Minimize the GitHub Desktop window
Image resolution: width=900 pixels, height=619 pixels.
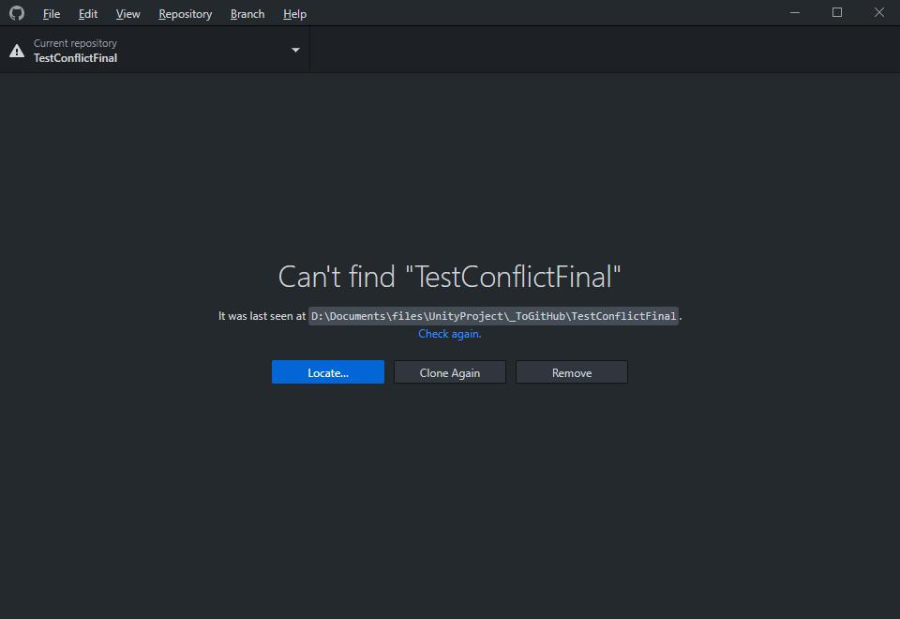point(795,12)
